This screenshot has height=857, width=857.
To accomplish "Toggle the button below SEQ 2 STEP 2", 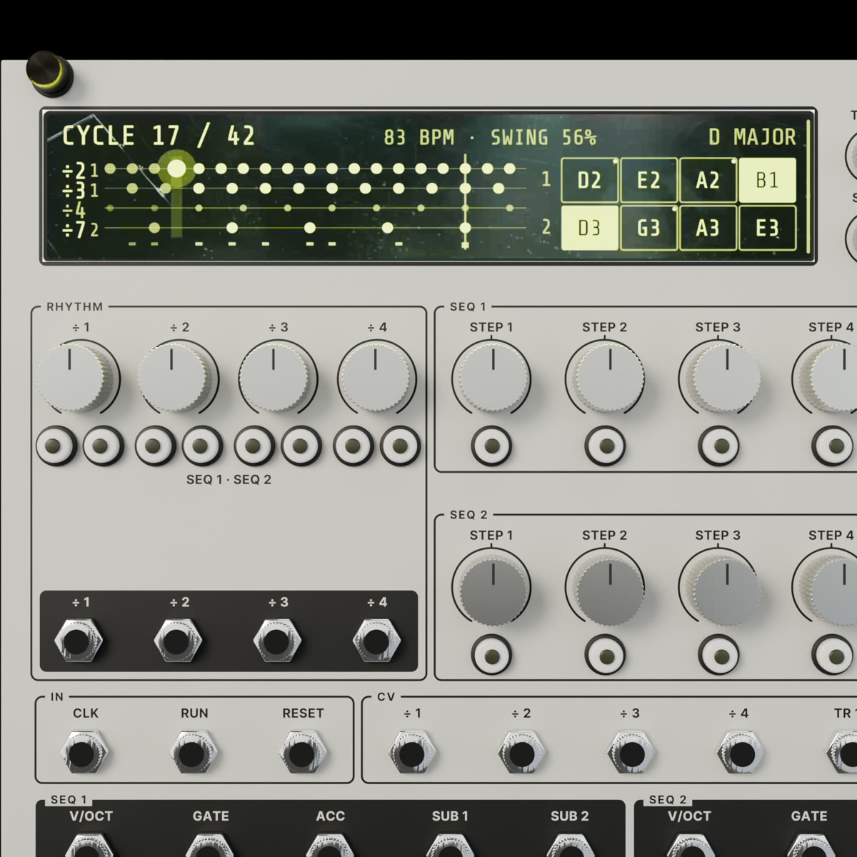I will pos(606,655).
